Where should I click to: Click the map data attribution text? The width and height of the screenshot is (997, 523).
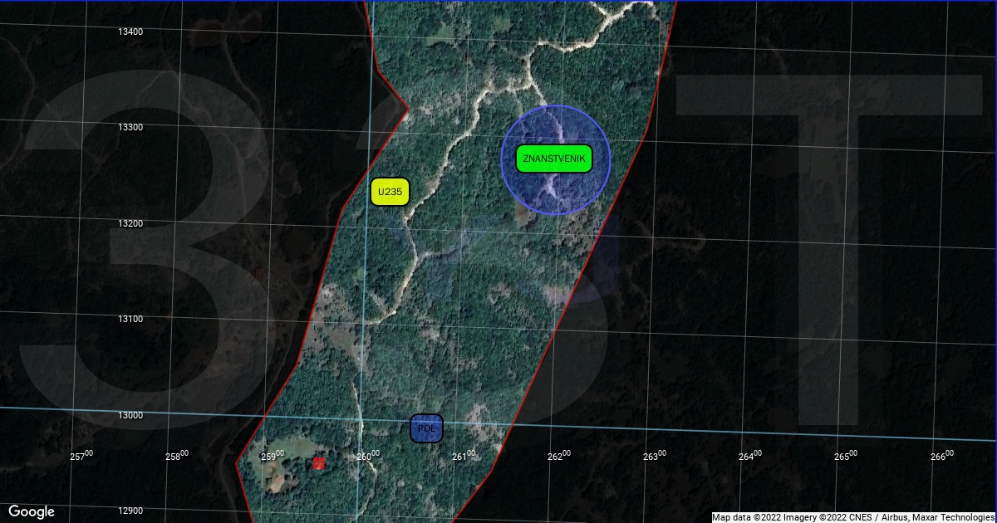(853, 517)
